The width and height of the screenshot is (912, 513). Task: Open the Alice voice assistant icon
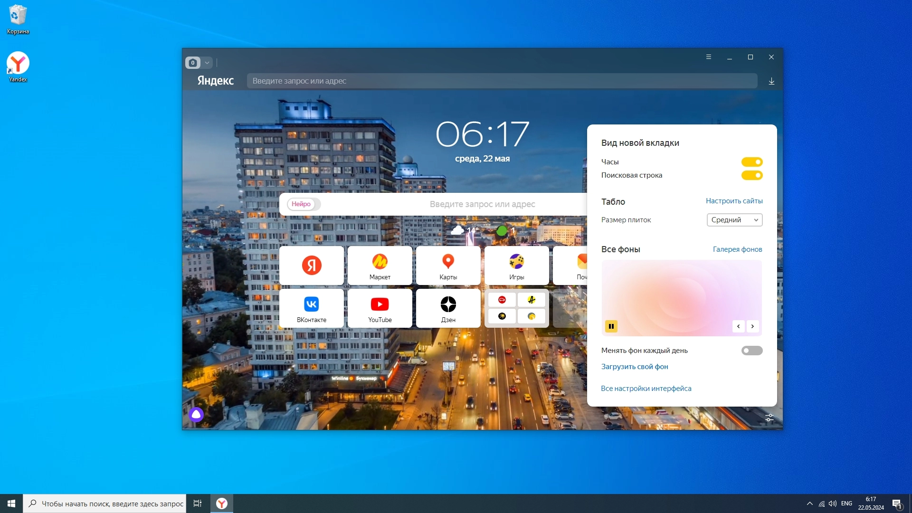[x=196, y=415]
